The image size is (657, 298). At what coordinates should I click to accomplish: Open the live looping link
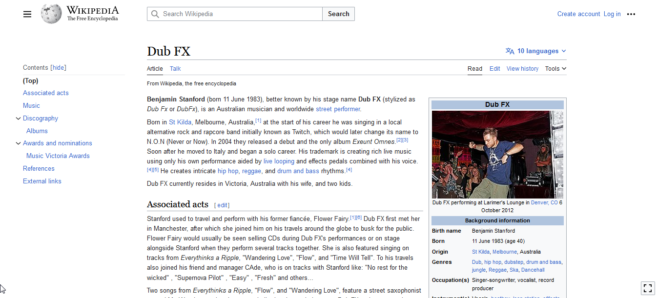point(279,161)
